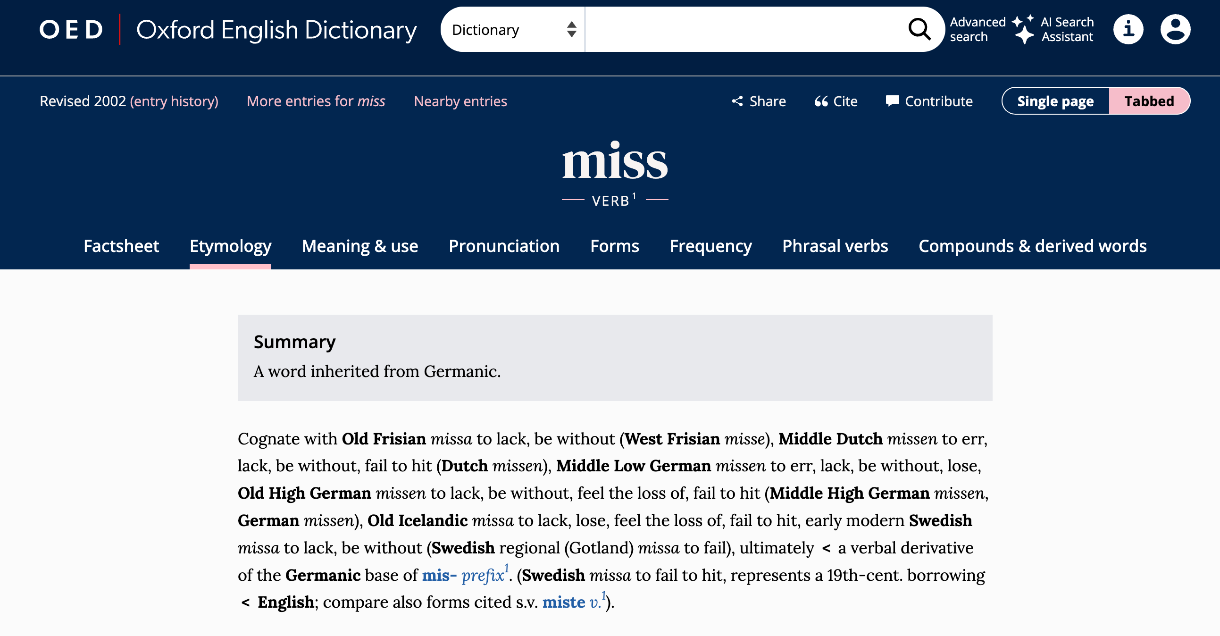This screenshot has height=636, width=1220.
Task: Switch to Single page view
Action: [x=1055, y=101]
